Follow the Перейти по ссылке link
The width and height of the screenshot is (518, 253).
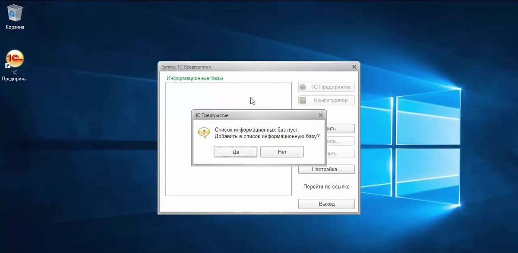(326, 186)
